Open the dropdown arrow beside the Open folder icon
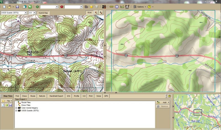Screen dimensions: 221x130 pyautogui.click(x=13, y=7)
